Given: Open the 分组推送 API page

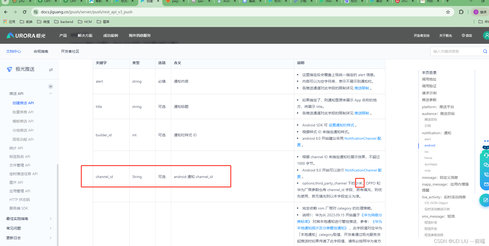Looking at the screenshot, I should 23,130.
